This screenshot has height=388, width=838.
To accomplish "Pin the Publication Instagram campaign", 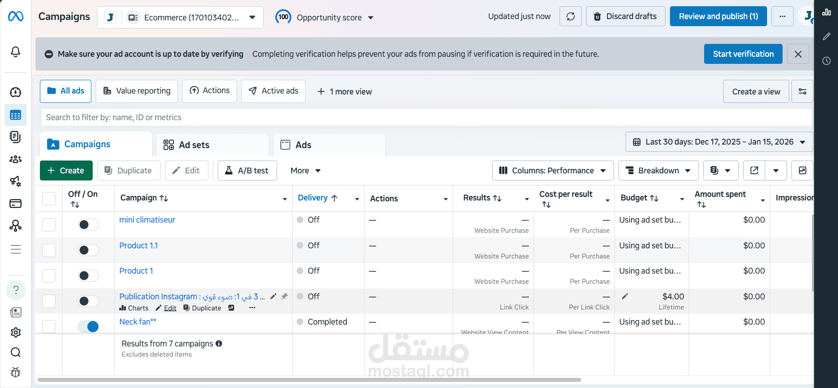I will point(285,296).
